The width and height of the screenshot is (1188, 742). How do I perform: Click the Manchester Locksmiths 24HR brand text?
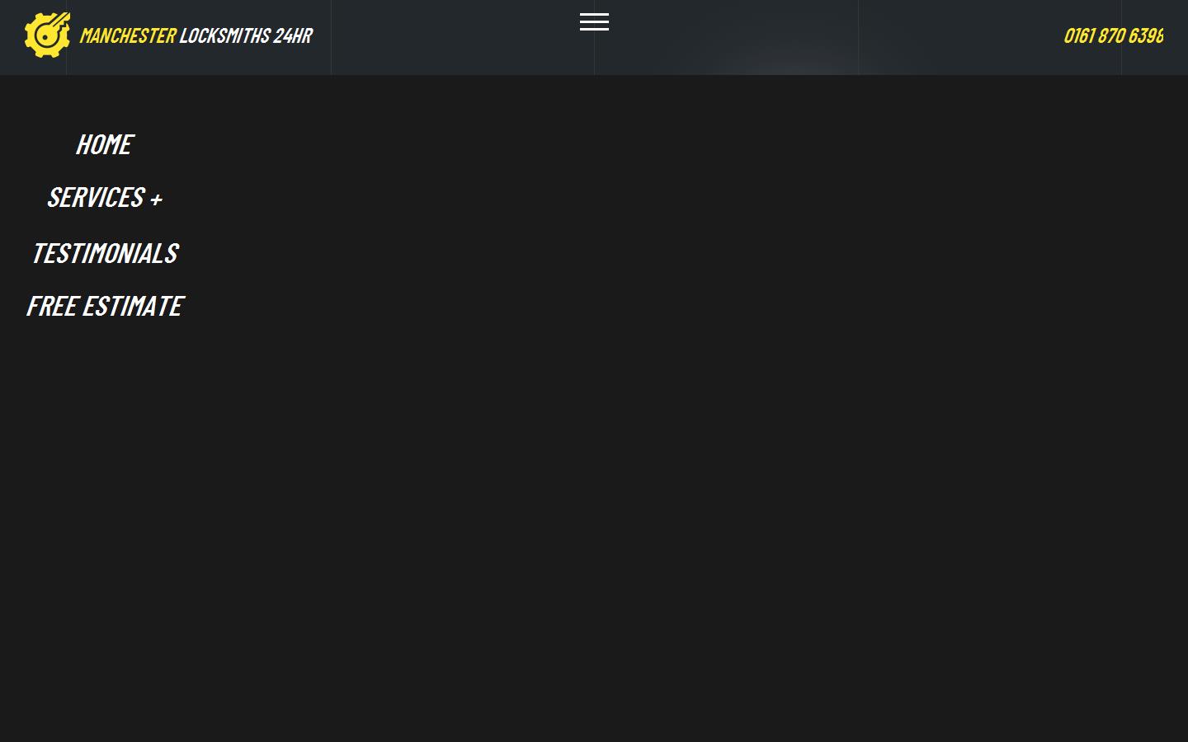tap(196, 35)
